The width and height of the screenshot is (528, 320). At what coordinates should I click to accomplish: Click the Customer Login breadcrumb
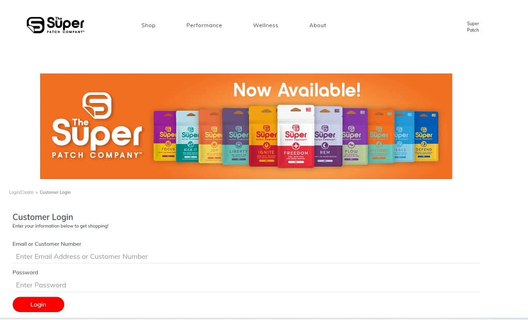[x=55, y=192]
